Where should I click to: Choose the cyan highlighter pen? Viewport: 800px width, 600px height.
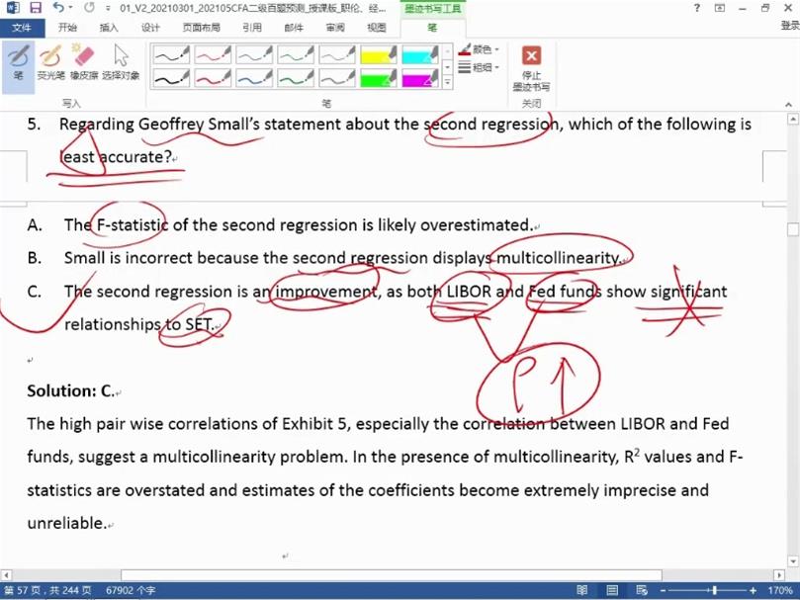pyautogui.click(x=419, y=54)
